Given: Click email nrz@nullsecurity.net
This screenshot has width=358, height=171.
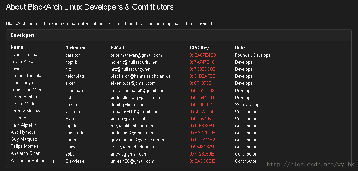Looking at the screenshot, I should 131,69.
